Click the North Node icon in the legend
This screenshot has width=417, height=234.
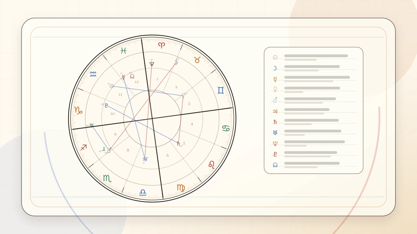click(x=275, y=165)
